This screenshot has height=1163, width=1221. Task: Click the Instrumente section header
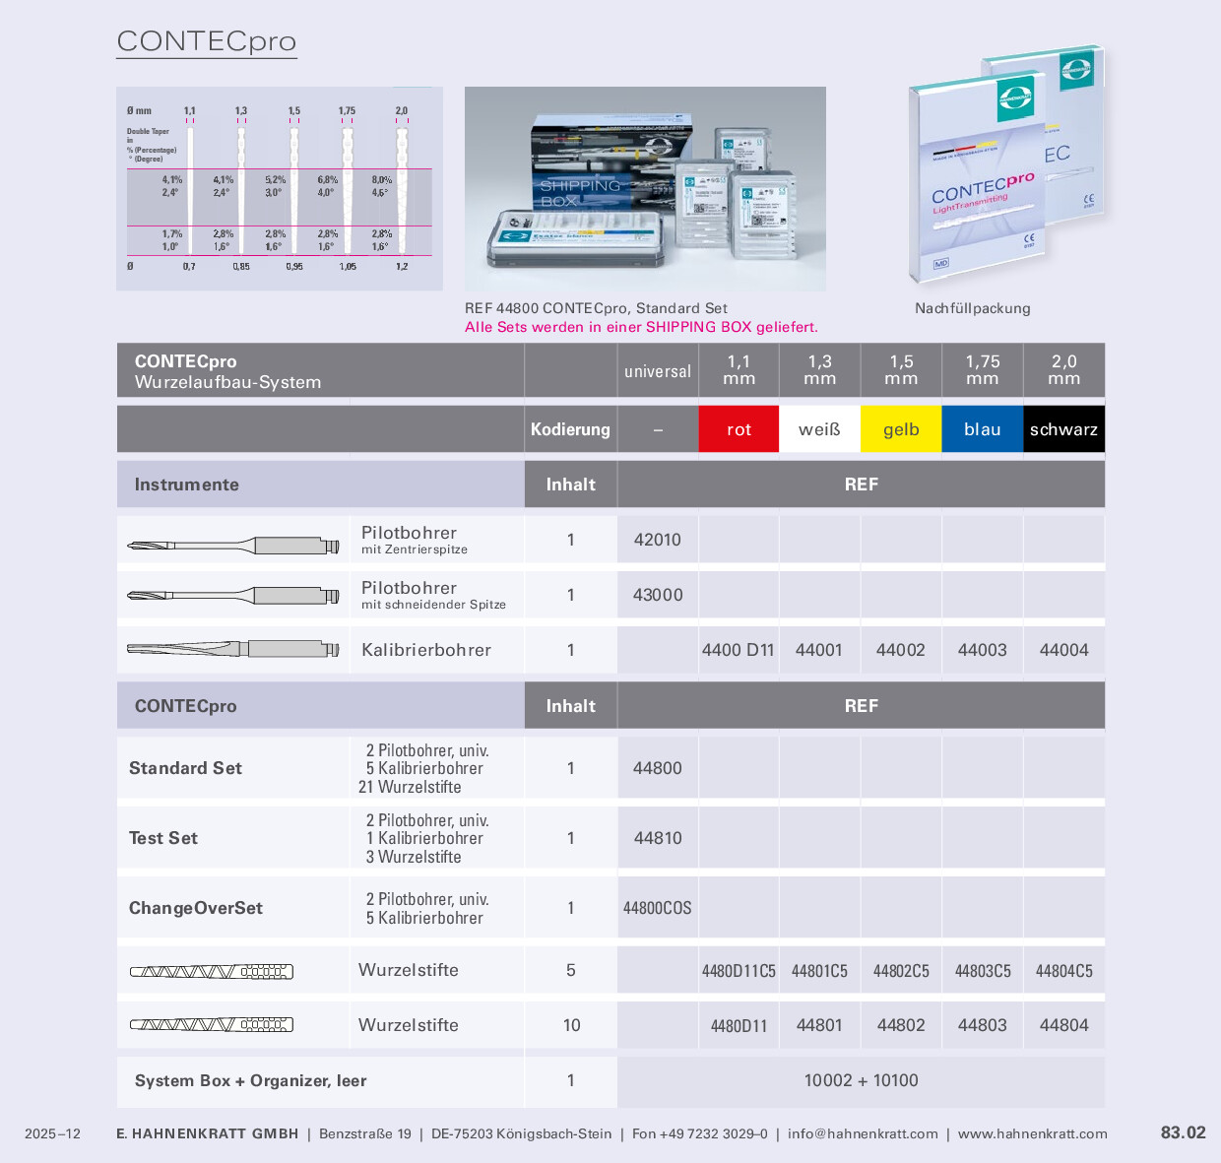point(187,485)
